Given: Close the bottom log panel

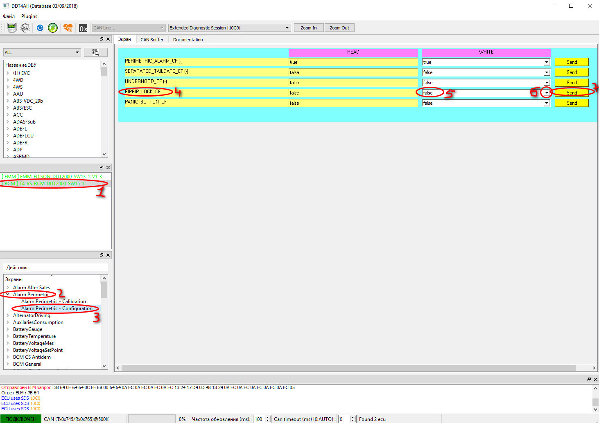Looking at the screenshot, I should [x=596, y=380].
